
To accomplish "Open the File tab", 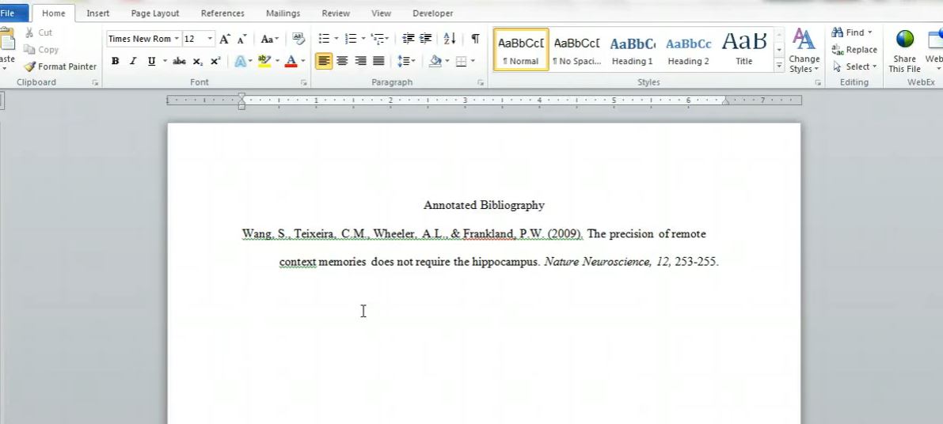I will [x=9, y=13].
